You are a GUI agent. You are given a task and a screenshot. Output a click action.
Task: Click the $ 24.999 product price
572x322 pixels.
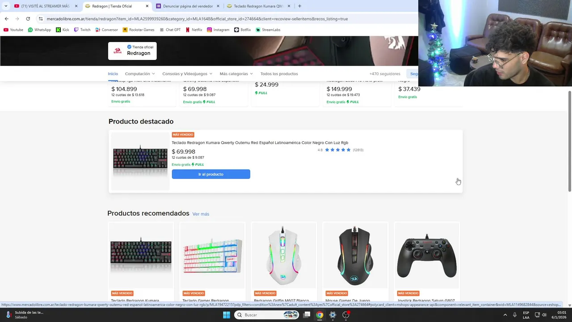click(x=266, y=85)
